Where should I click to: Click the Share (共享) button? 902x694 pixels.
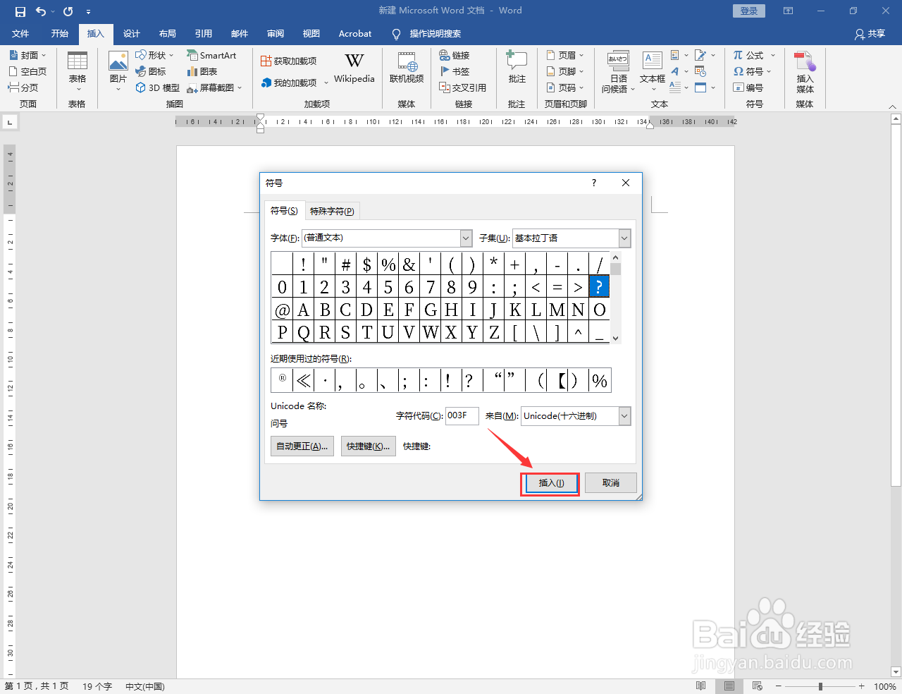coord(870,34)
